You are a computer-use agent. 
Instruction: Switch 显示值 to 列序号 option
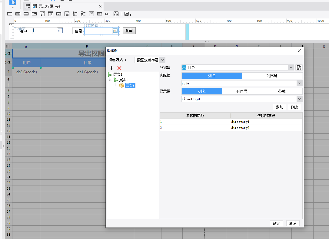coord(242,91)
